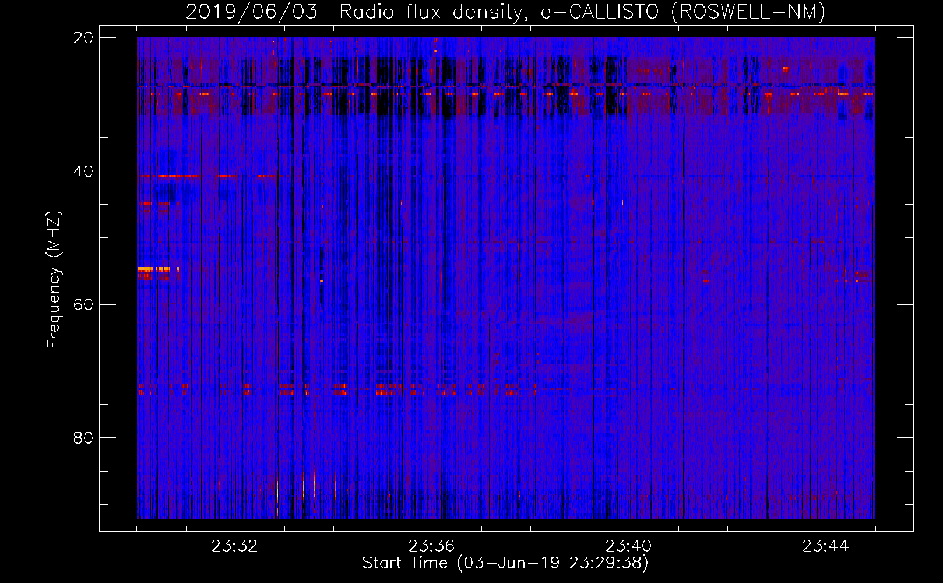This screenshot has width=943, height=583.
Task: Select the 40 MHz frequency tick label
Action: [x=83, y=171]
